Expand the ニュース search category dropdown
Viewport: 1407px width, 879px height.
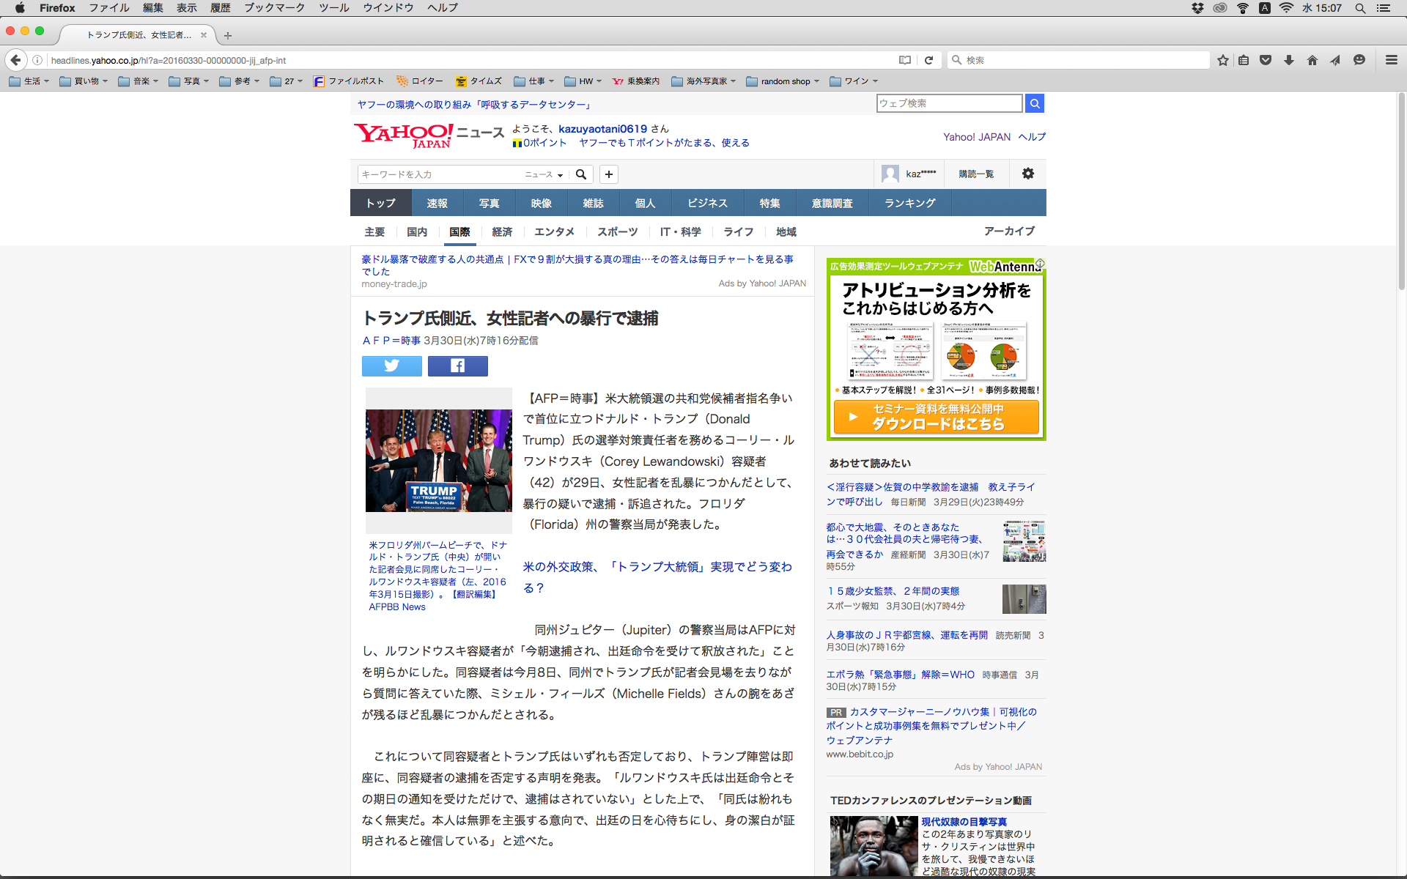(544, 174)
